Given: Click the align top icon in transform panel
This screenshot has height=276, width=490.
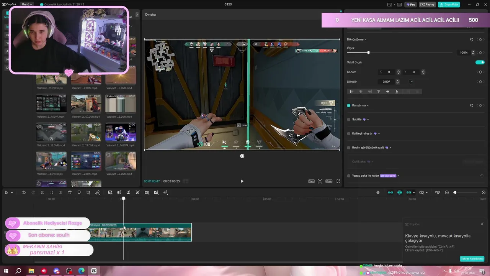Looking at the screenshot, I should click(379, 92).
